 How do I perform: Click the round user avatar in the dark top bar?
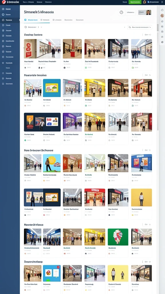coord(144,2)
